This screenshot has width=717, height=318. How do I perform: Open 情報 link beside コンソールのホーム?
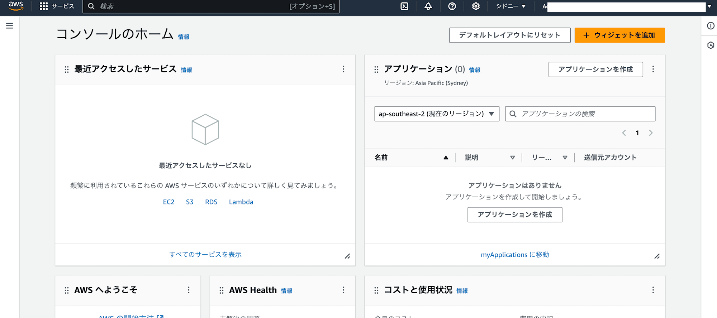point(184,37)
